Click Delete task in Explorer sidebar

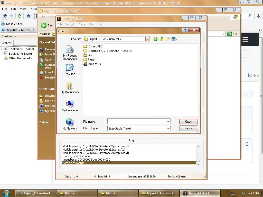click(47, 77)
